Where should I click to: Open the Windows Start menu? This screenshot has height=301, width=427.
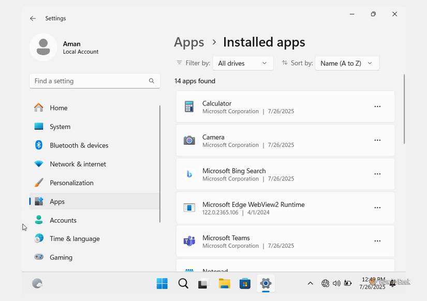point(162,283)
